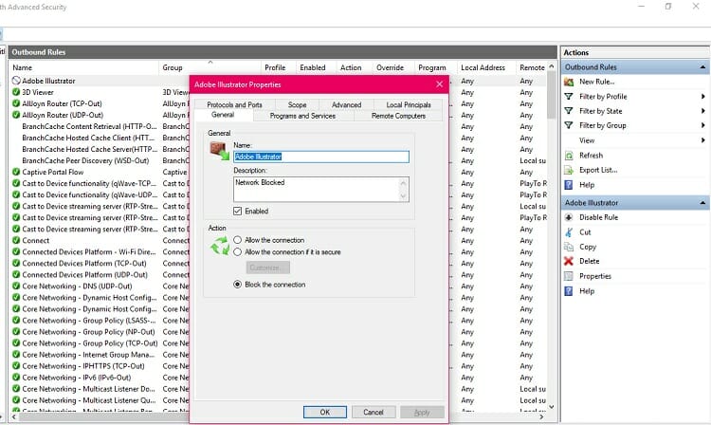The image size is (711, 425).
Task: Switch to the General tab
Action: [223, 115]
